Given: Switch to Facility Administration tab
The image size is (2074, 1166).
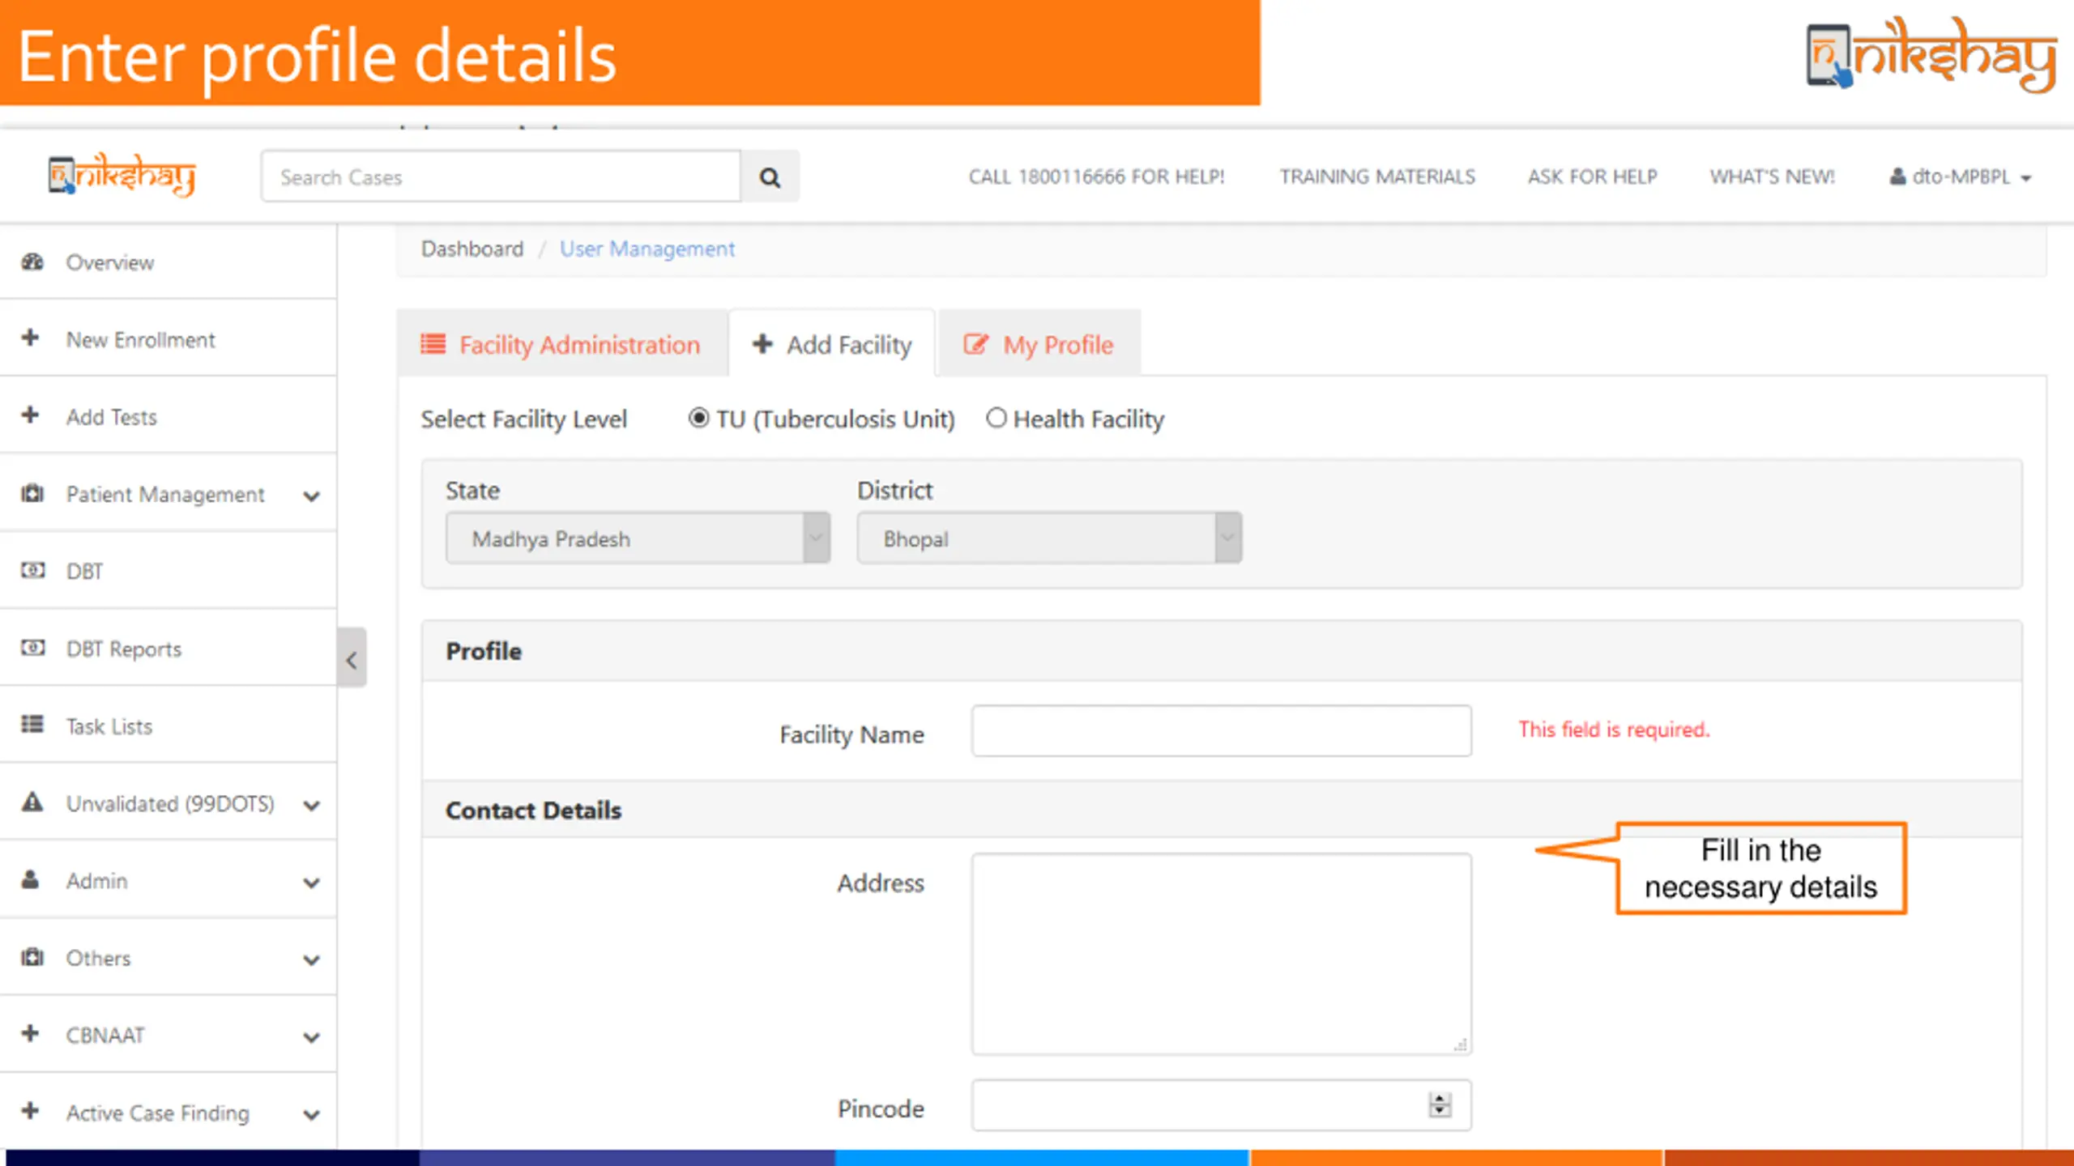Looking at the screenshot, I should pyautogui.click(x=561, y=344).
